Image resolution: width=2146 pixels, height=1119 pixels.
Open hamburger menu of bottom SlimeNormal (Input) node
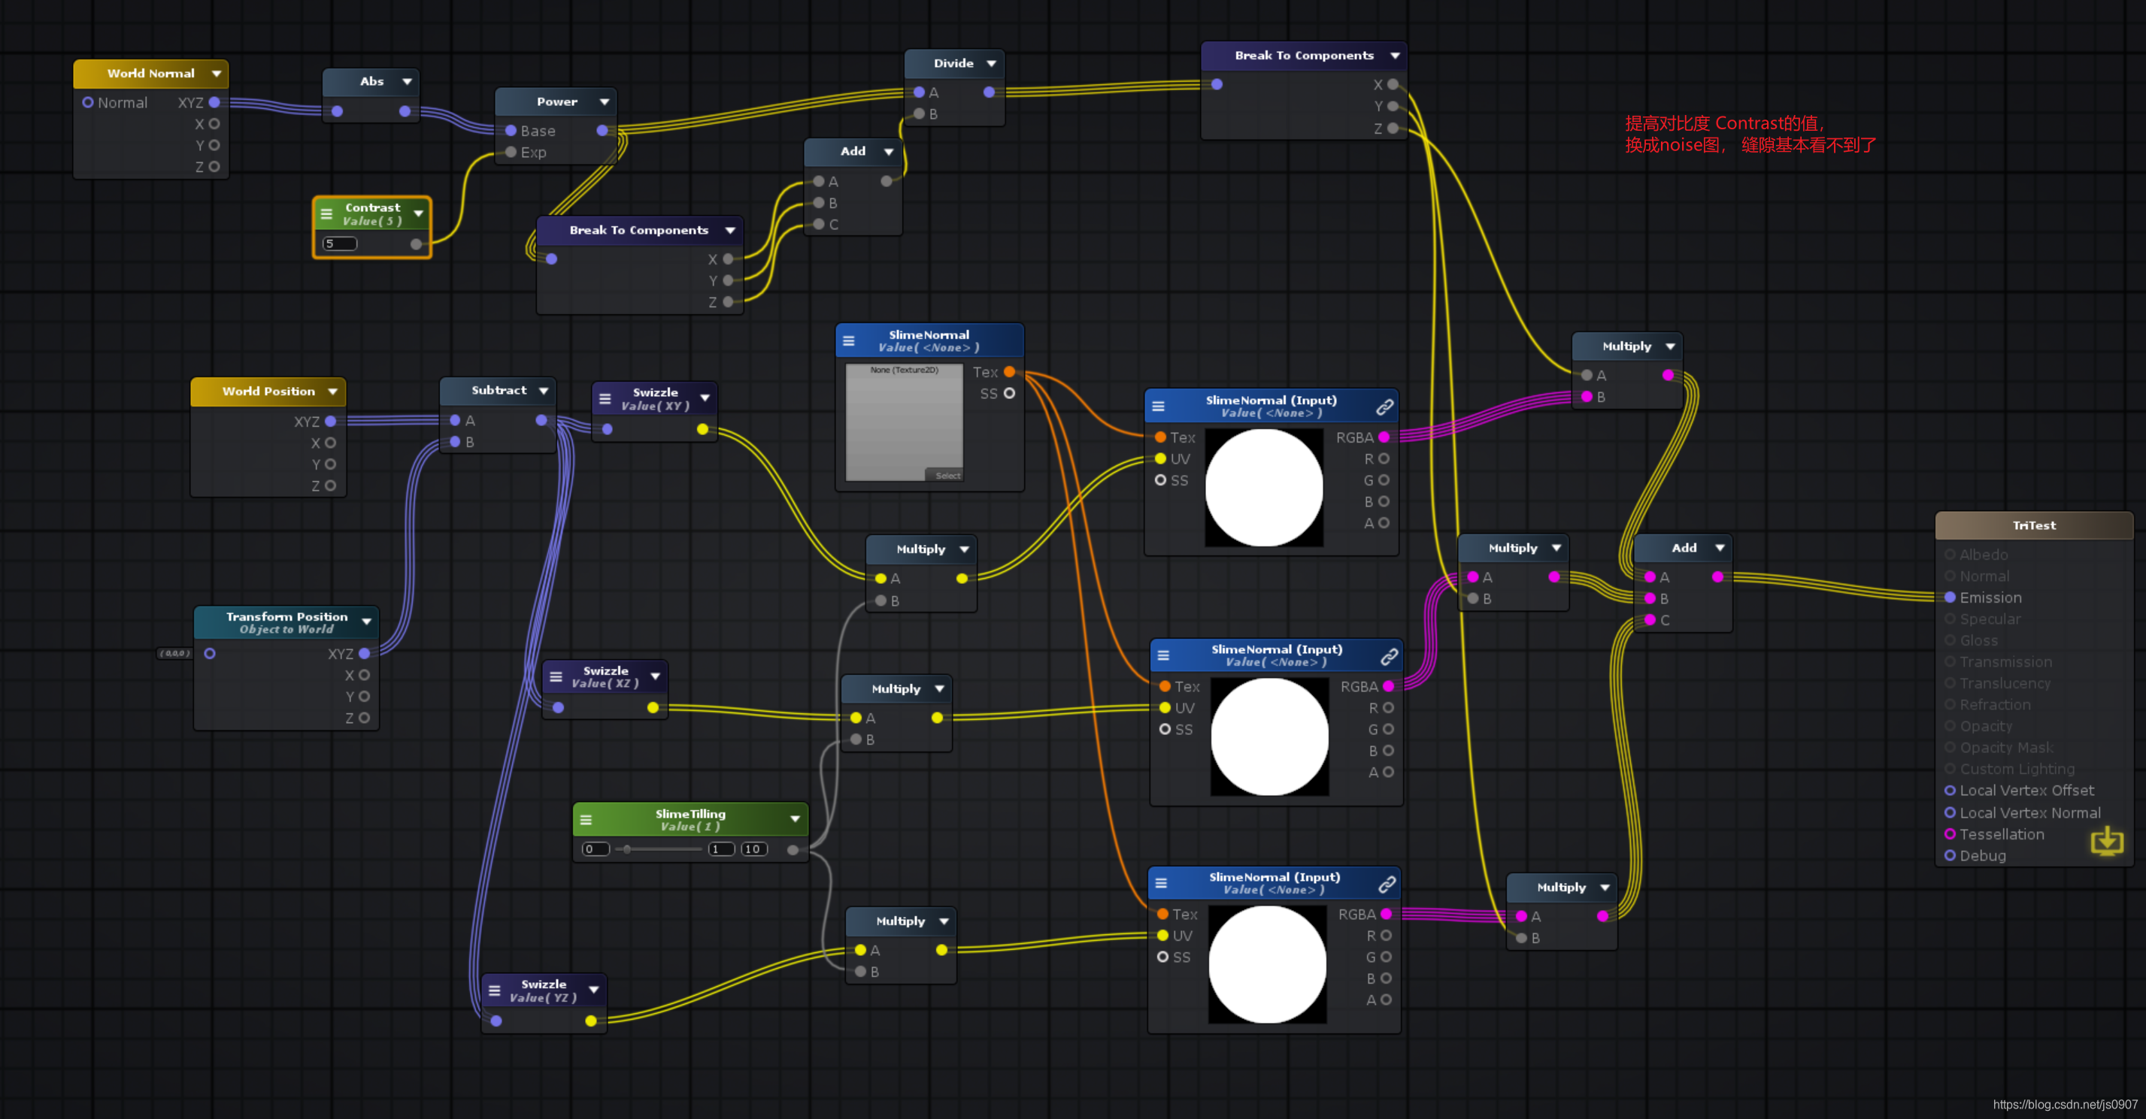click(1160, 883)
